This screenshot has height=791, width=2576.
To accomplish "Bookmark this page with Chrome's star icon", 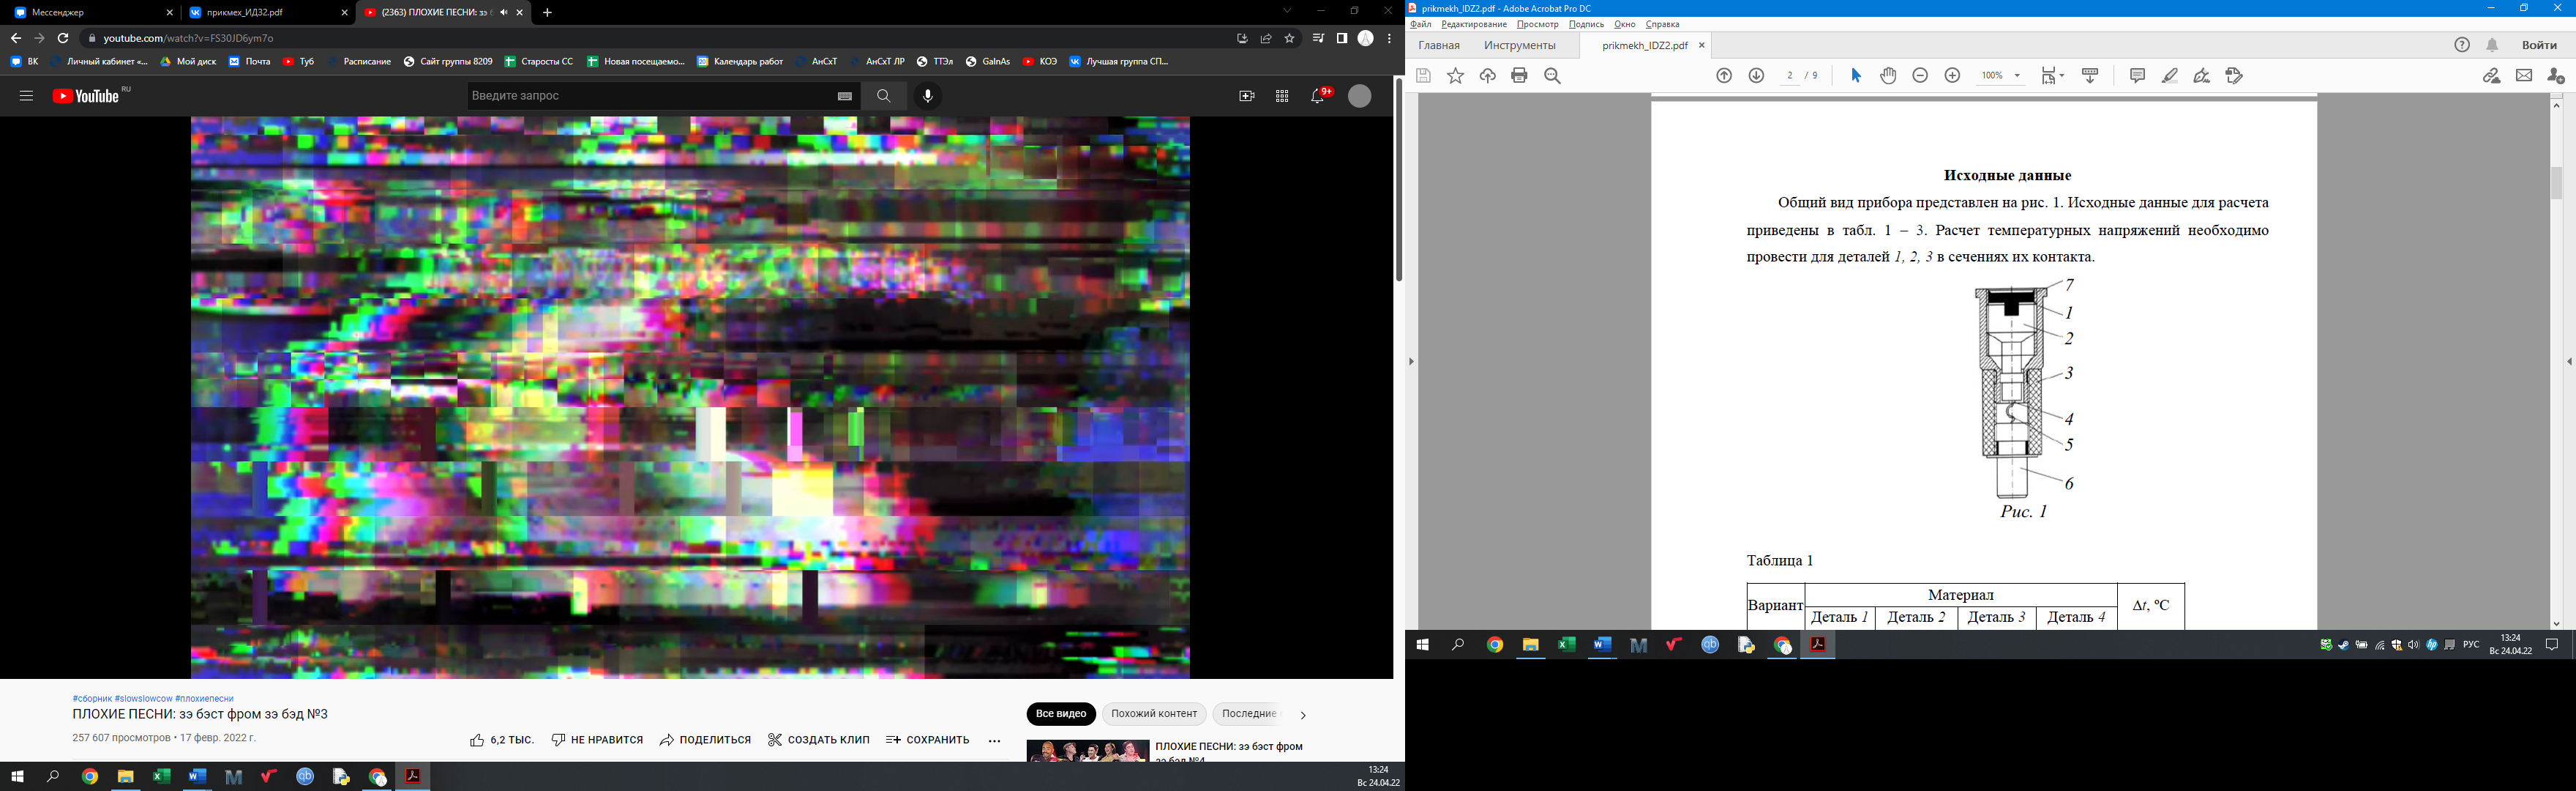I will tap(1290, 38).
